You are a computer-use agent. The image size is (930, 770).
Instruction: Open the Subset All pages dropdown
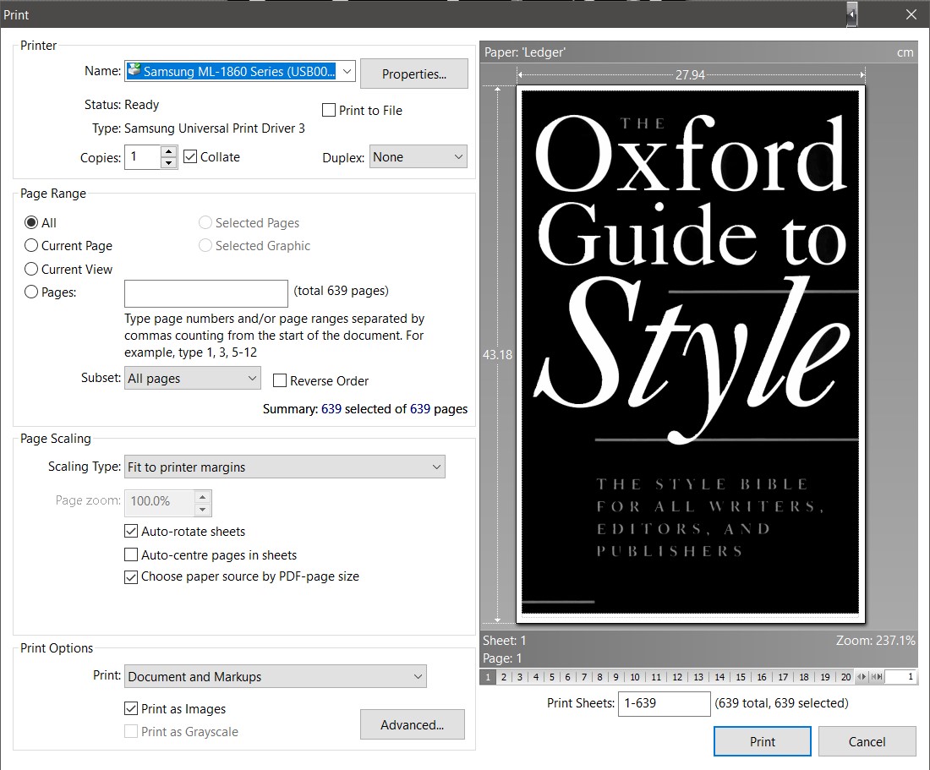193,379
